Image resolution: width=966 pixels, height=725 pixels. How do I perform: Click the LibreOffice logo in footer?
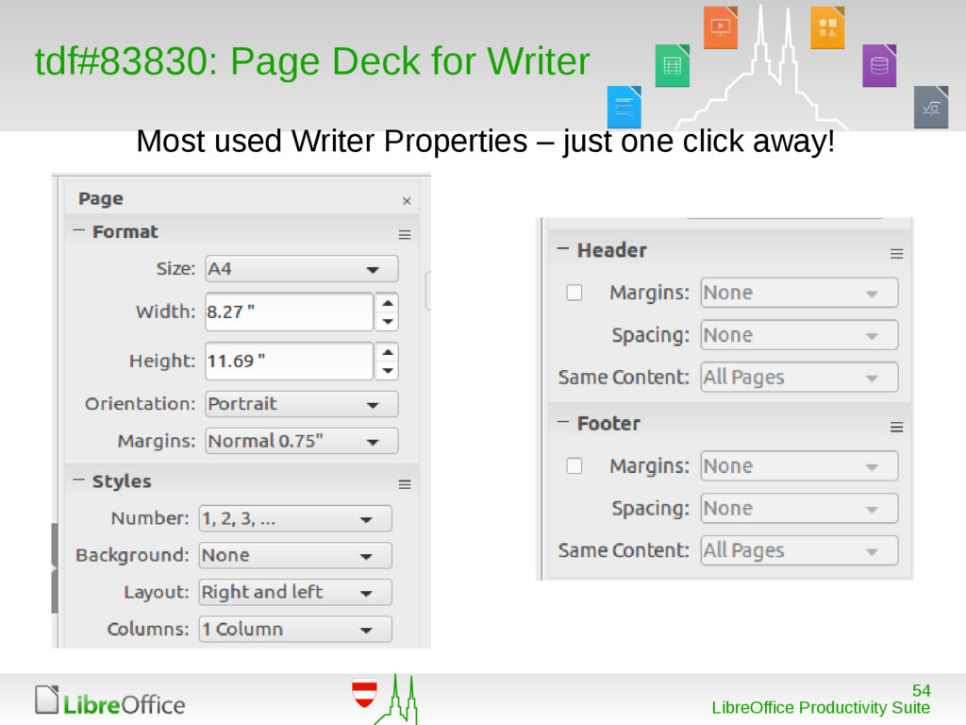(109, 701)
